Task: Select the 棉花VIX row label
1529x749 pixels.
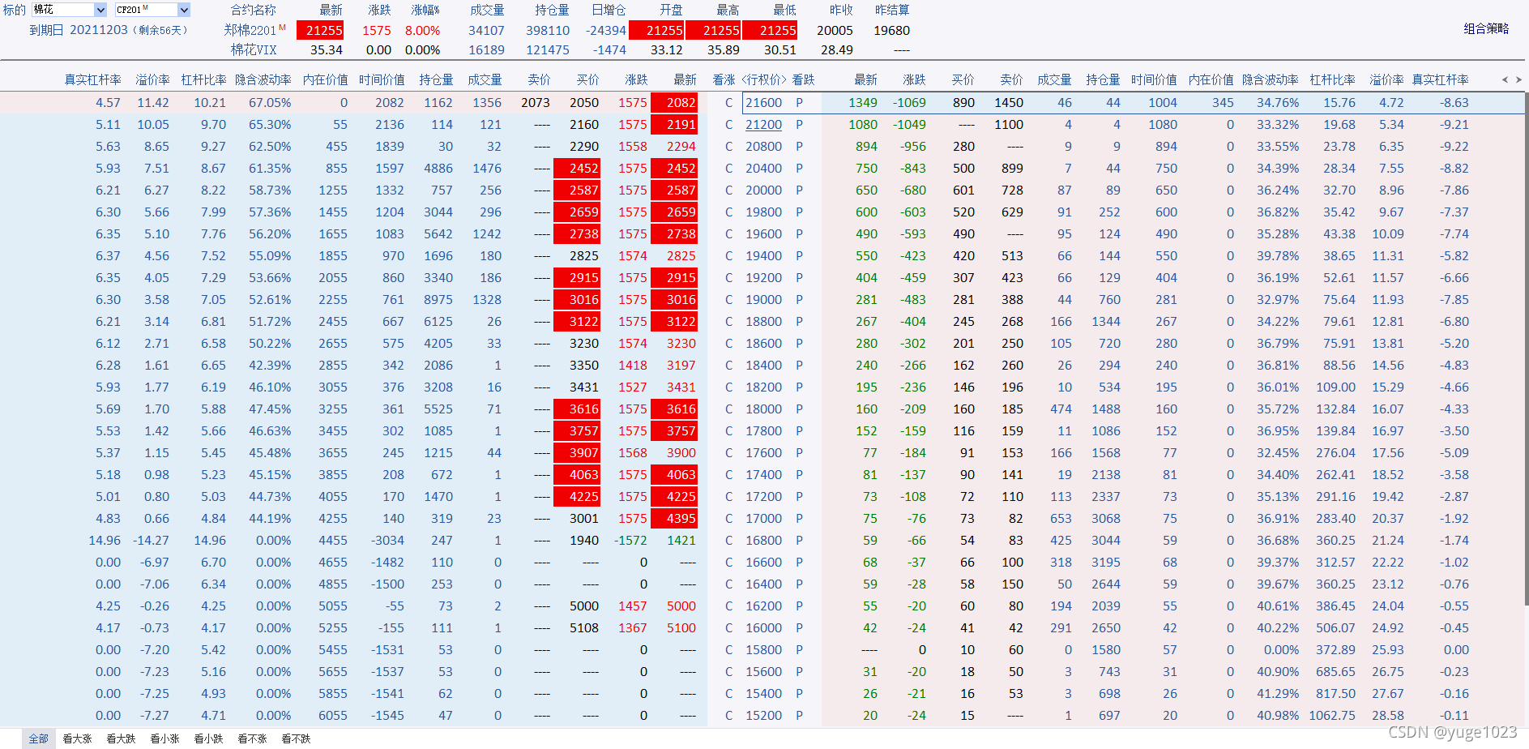Action: [x=254, y=49]
